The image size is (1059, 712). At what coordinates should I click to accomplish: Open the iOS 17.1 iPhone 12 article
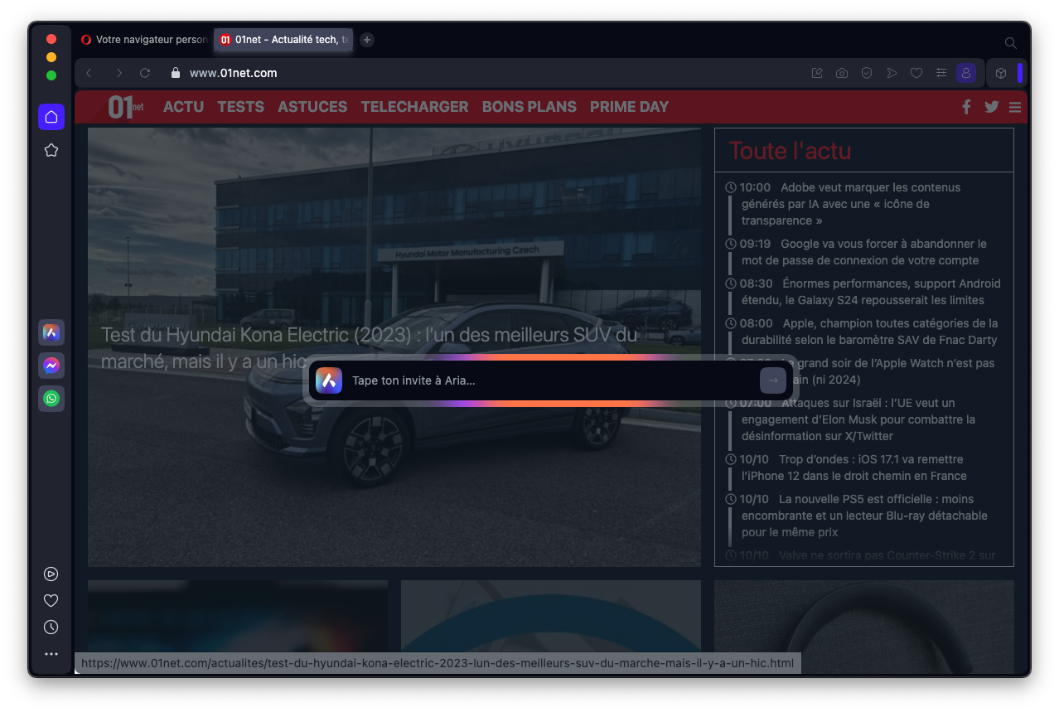[x=854, y=467]
